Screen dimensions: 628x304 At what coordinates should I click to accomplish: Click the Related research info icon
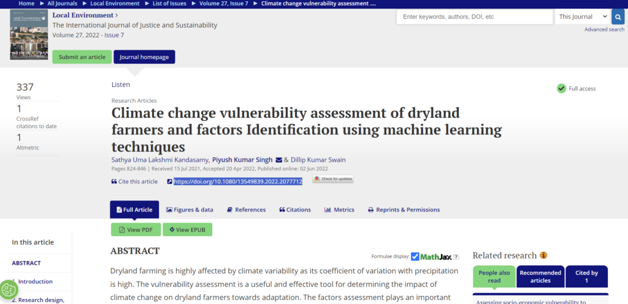543,256
